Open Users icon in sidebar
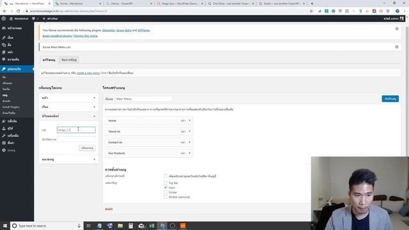The image size is (409, 230). coord(4,128)
